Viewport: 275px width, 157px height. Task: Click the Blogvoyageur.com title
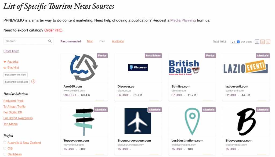tap(239, 141)
